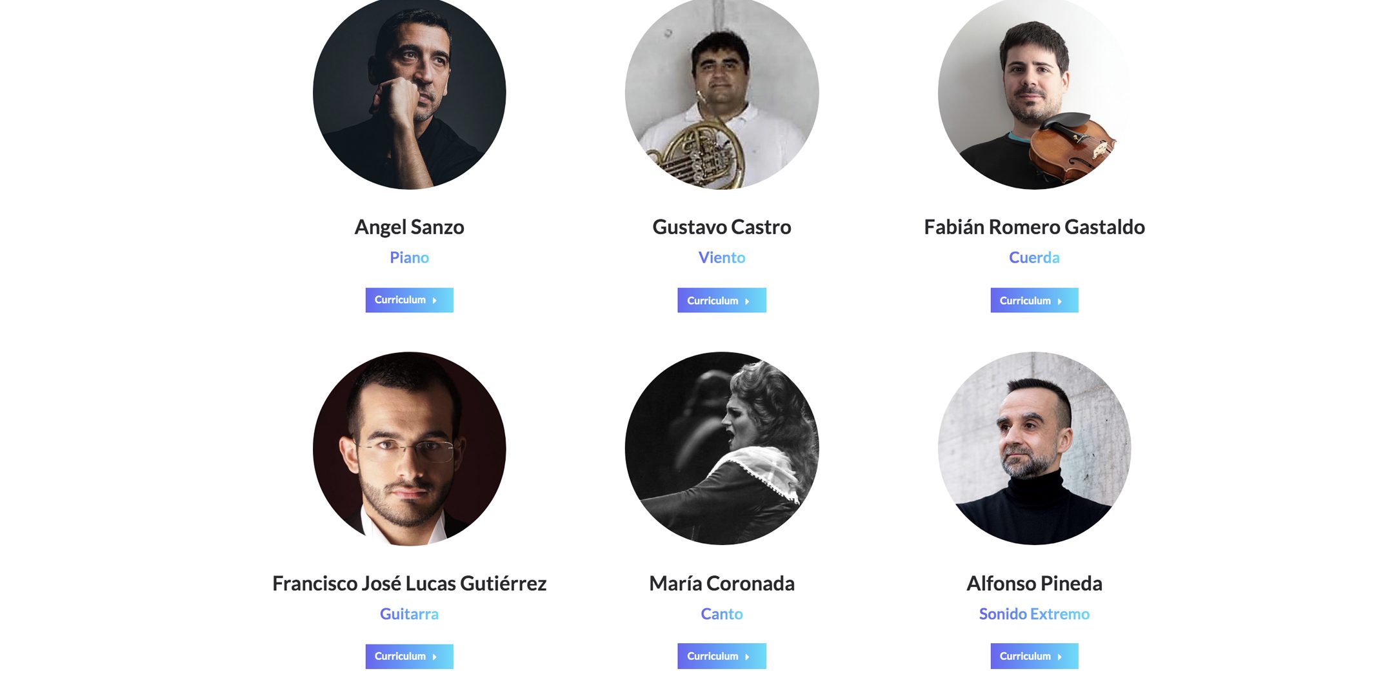Screen dimensions: 1396x698
Task: Select the Gustavo Castro name heading
Action: (x=722, y=227)
